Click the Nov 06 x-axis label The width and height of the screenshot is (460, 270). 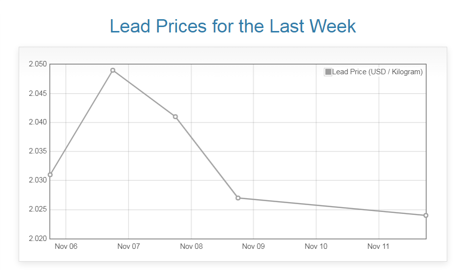pyautogui.click(x=66, y=246)
